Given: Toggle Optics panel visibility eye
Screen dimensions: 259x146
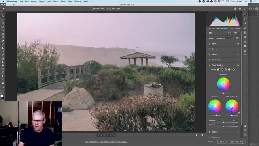Looking at the screenshot, I should coord(238,132).
